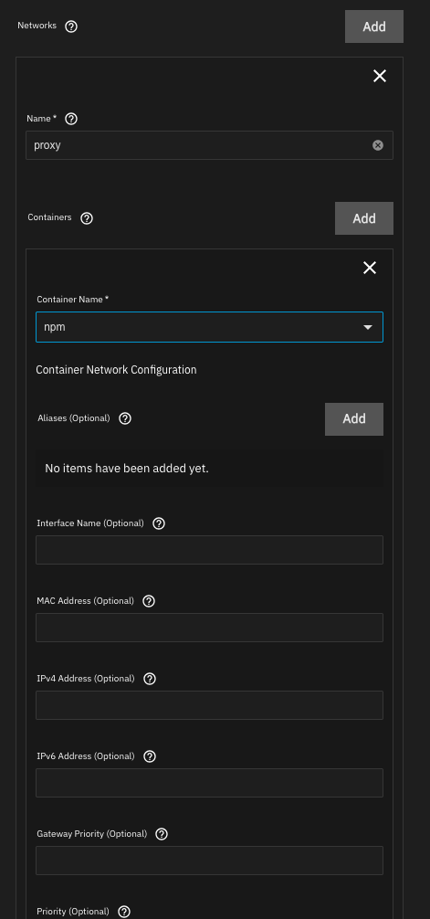Focus the IPv6 Address input
This screenshot has height=919, width=430.
(x=209, y=783)
